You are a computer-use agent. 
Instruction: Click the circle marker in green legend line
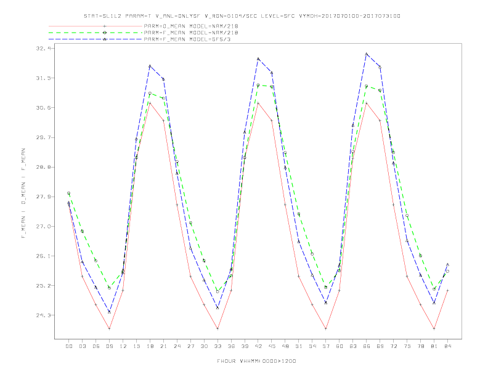tap(105, 33)
